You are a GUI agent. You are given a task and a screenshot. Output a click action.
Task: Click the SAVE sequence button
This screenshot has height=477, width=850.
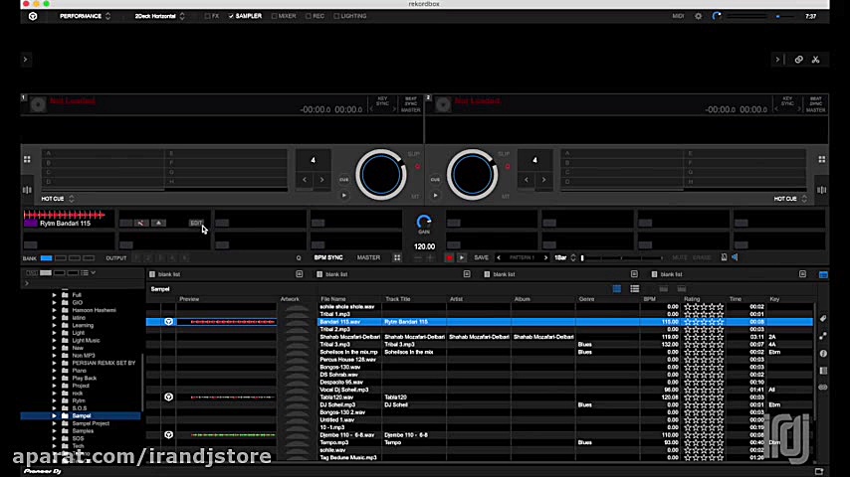(482, 258)
